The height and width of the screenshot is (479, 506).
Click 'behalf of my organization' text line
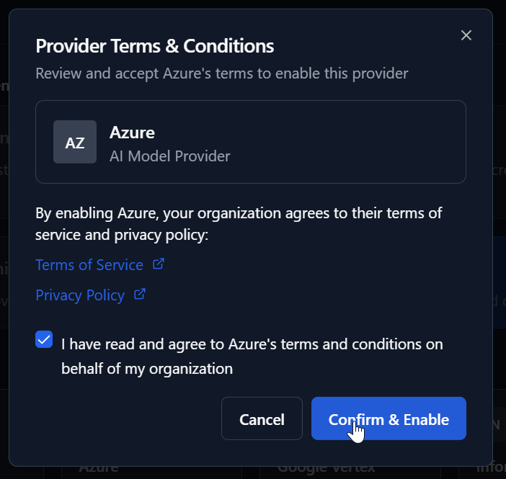click(x=147, y=369)
